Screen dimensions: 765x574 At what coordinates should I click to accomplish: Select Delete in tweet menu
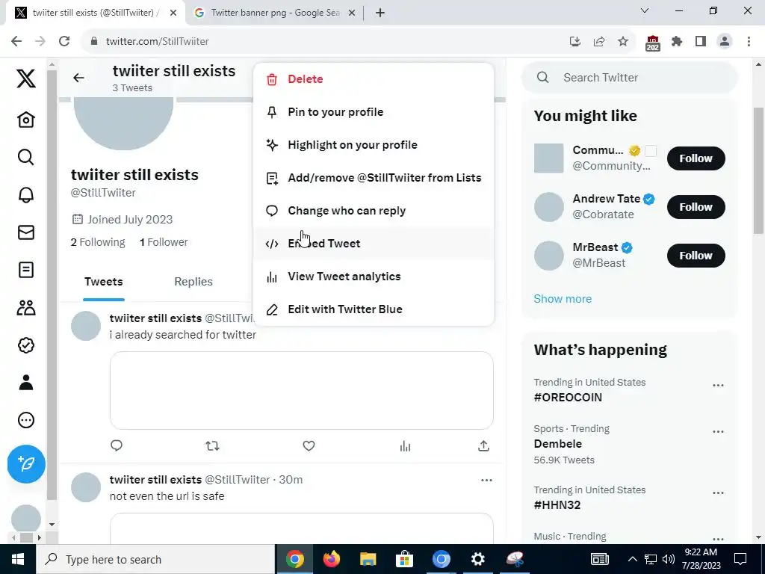pyautogui.click(x=374, y=79)
